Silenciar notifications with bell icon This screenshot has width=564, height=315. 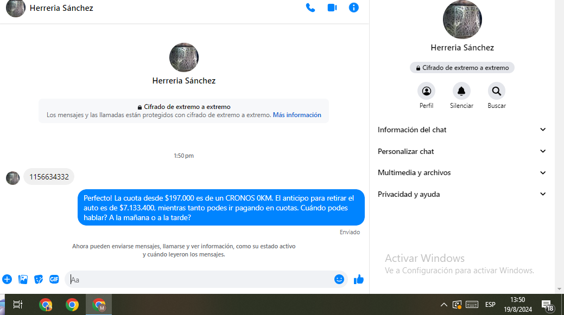[x=461, y=91]
